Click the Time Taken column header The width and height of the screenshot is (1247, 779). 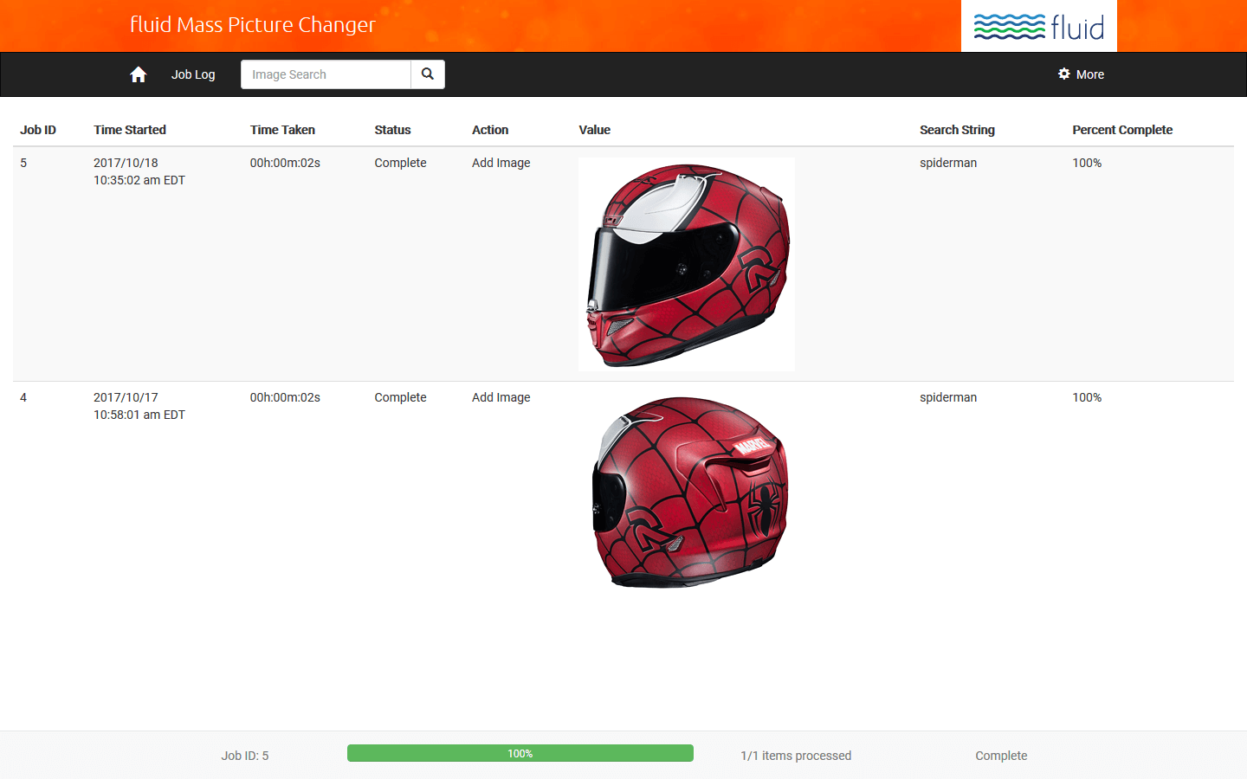tap(282, 130)
